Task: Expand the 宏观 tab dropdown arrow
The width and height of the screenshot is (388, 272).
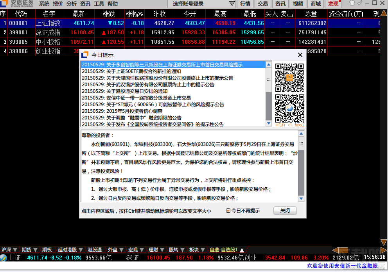Action: pos(142,250)
